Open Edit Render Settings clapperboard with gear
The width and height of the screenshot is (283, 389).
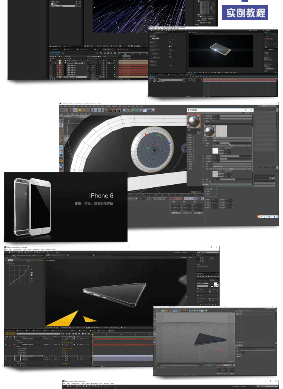point(119,110)
